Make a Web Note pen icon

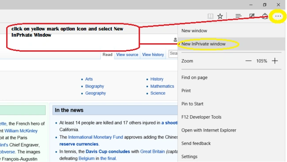252,16
